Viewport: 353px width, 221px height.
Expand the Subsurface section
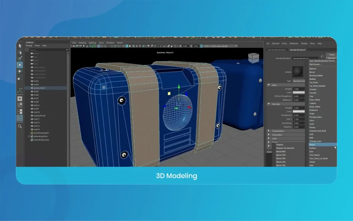(269, 135)
